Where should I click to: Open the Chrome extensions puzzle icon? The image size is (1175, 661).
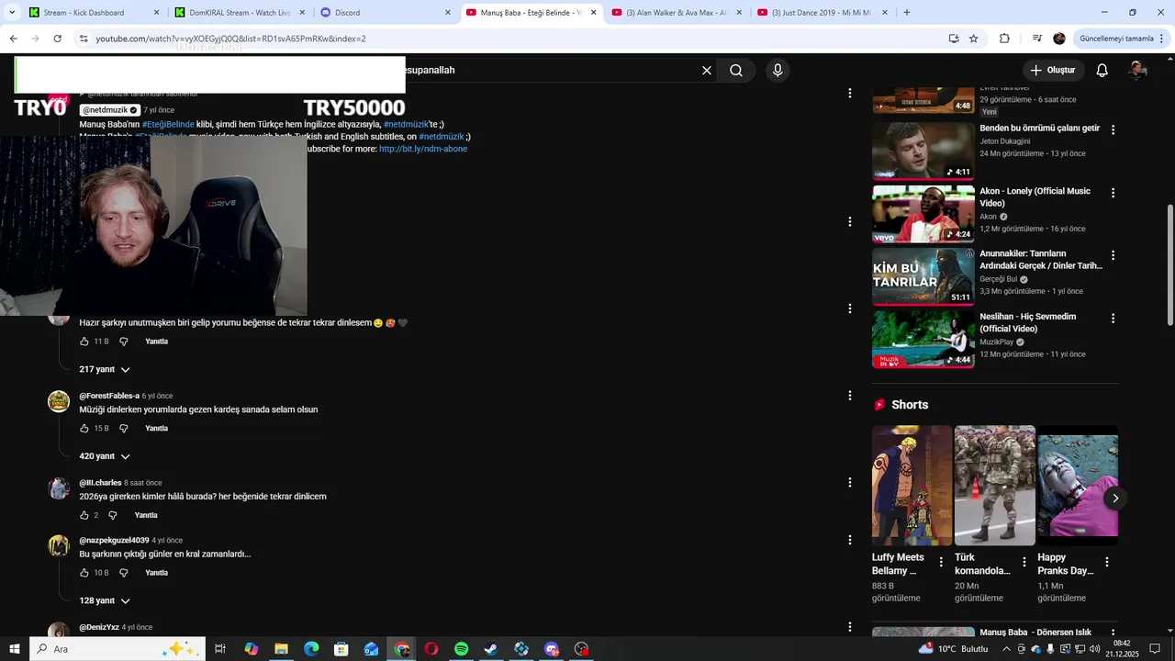(x=1004, y=39)
